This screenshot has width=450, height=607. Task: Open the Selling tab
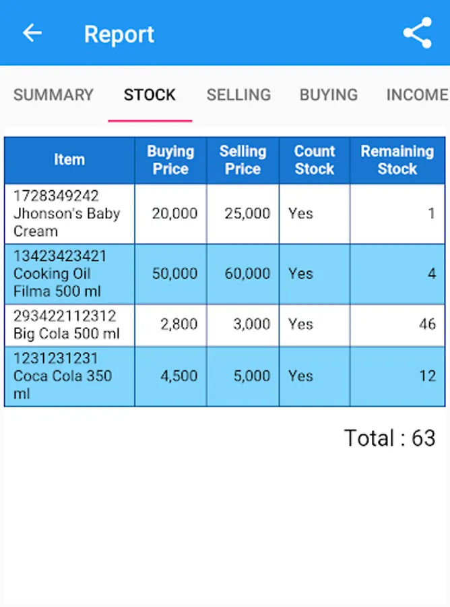click(238, 95)
